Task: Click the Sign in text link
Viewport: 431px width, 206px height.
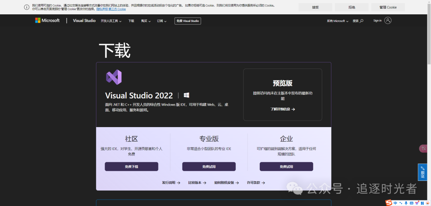Action: coord(378,21)
